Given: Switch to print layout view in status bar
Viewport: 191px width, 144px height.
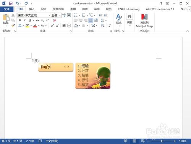Looking at the screenshot, I should point(134,141).
